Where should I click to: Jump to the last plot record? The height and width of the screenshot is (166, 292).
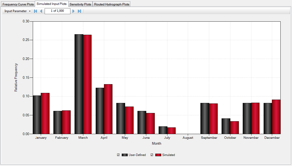[x=79, y=11]
